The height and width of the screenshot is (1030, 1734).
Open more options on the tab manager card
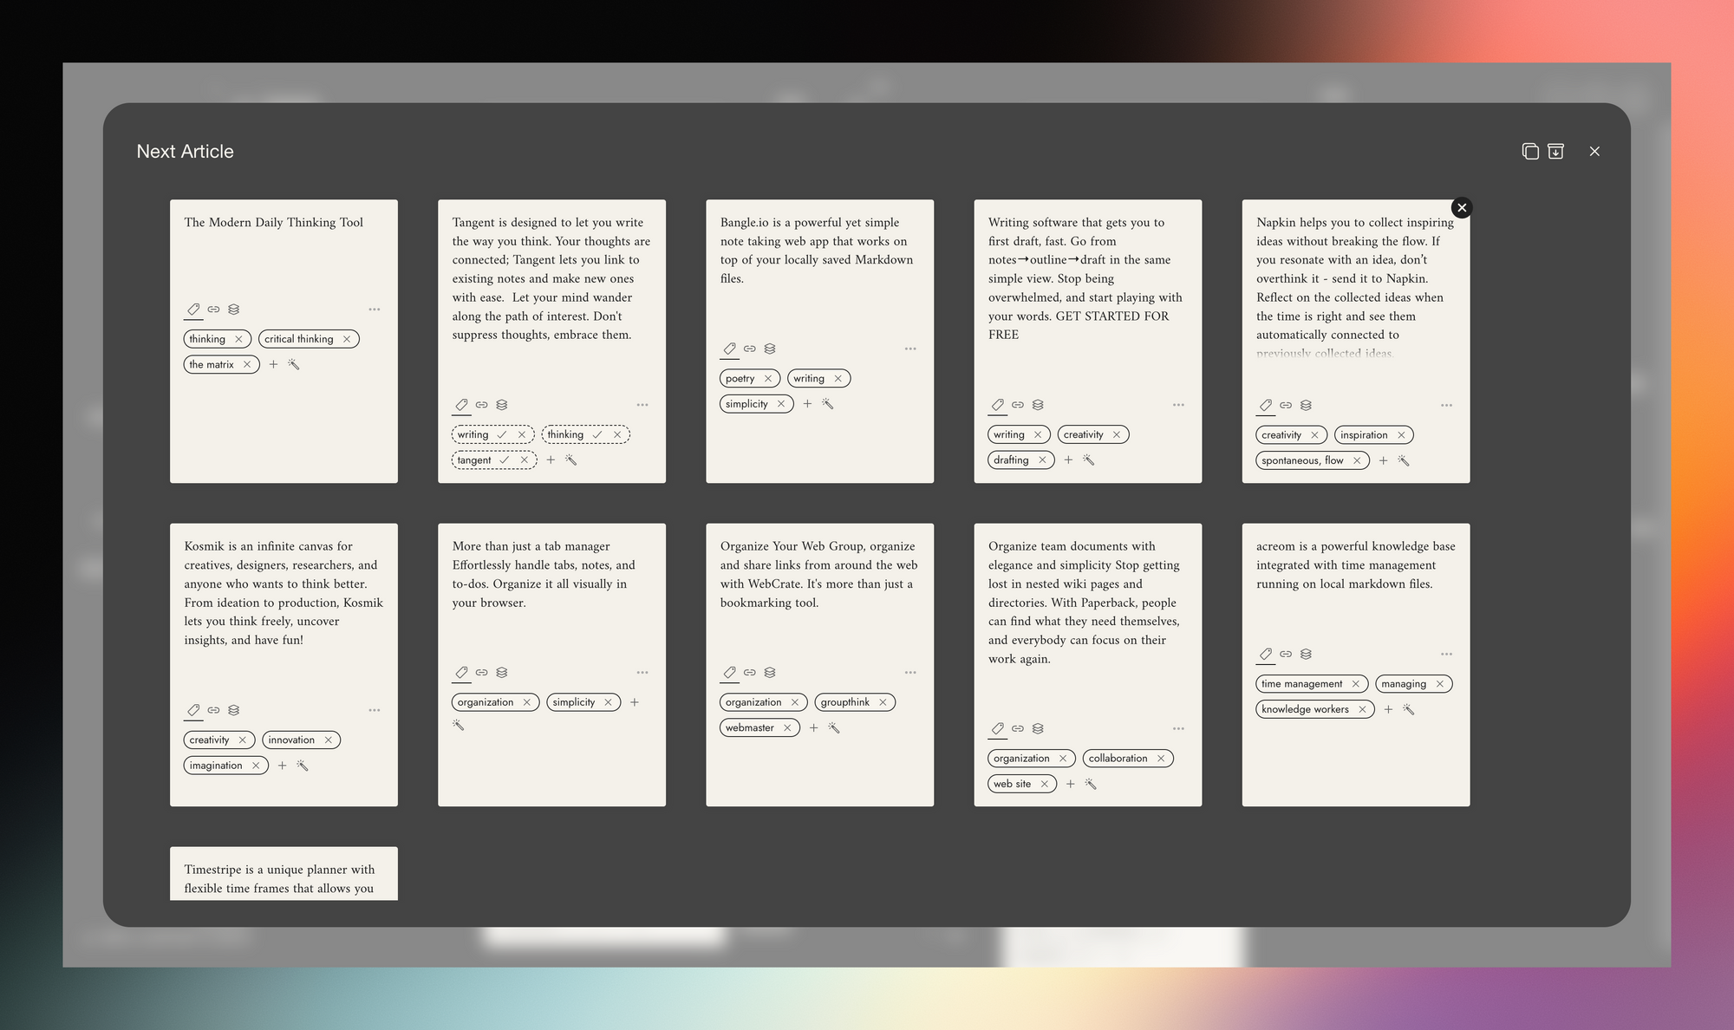(642, 673)
